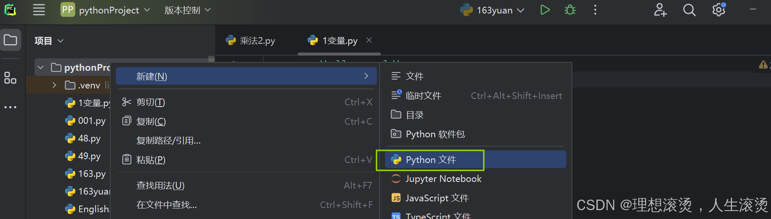771x219 pixels.
Task: Open the pythonProject project dropdown
Action: pos(105,10)
